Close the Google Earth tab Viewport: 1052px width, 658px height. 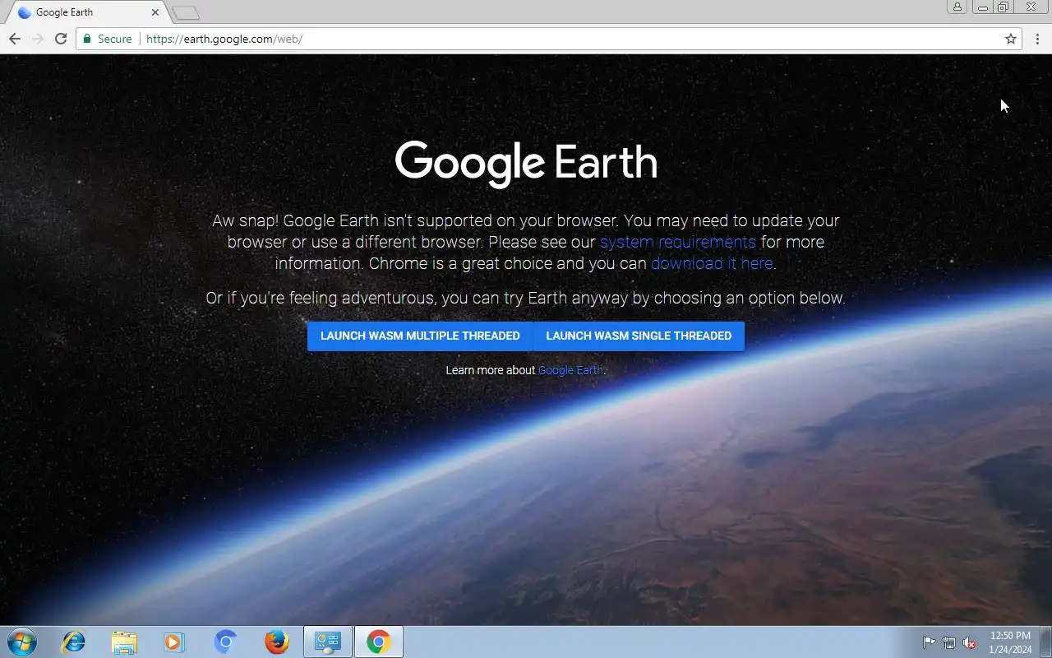click(x=155, y=12)
